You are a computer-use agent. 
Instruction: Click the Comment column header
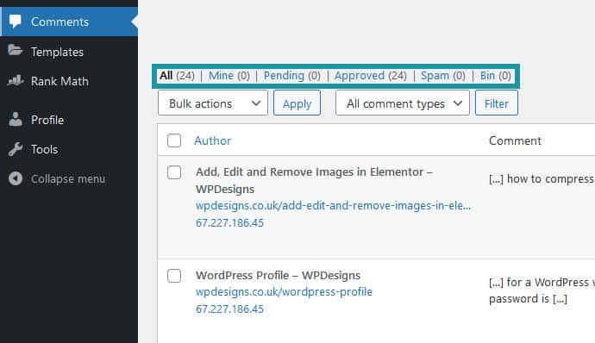515,140
